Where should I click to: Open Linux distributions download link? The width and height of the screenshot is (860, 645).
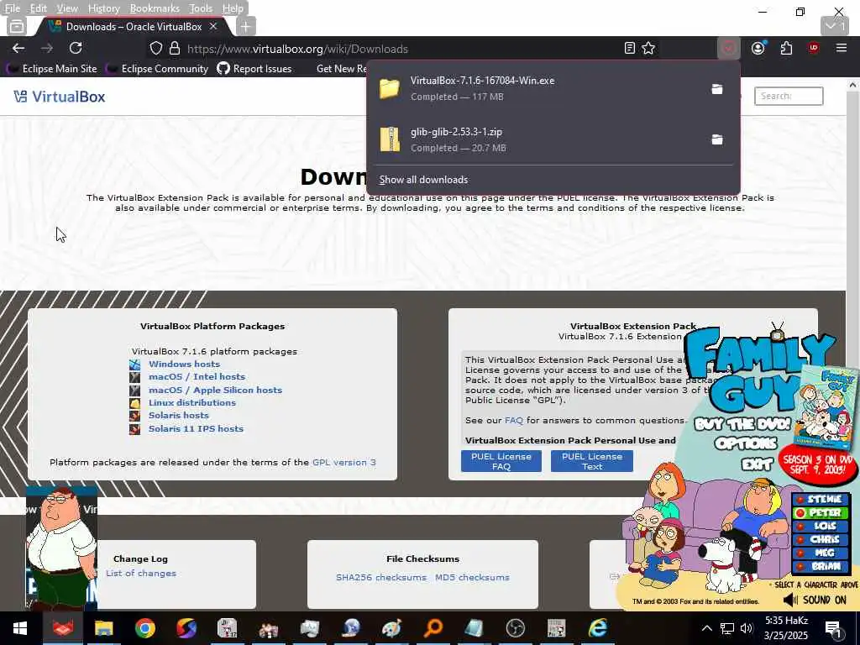click(192, 402)
